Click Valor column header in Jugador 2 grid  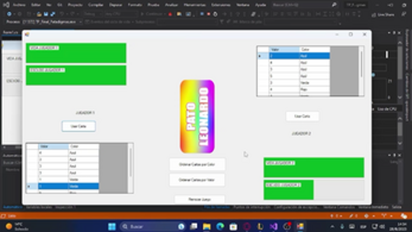point(284,50)
